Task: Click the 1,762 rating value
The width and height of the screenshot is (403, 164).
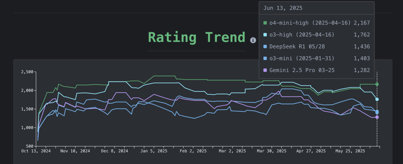Action: 362,35
